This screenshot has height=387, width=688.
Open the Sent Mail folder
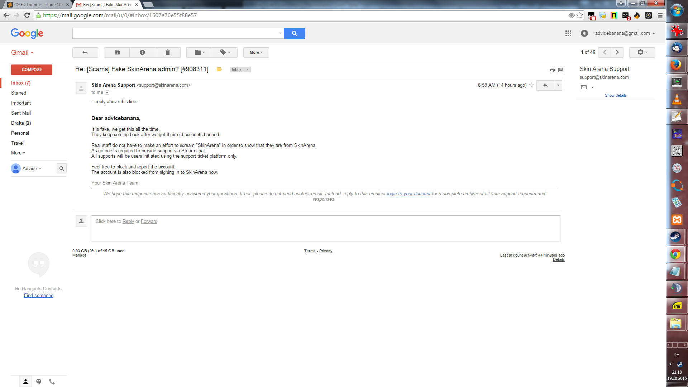tap(21, 113)
